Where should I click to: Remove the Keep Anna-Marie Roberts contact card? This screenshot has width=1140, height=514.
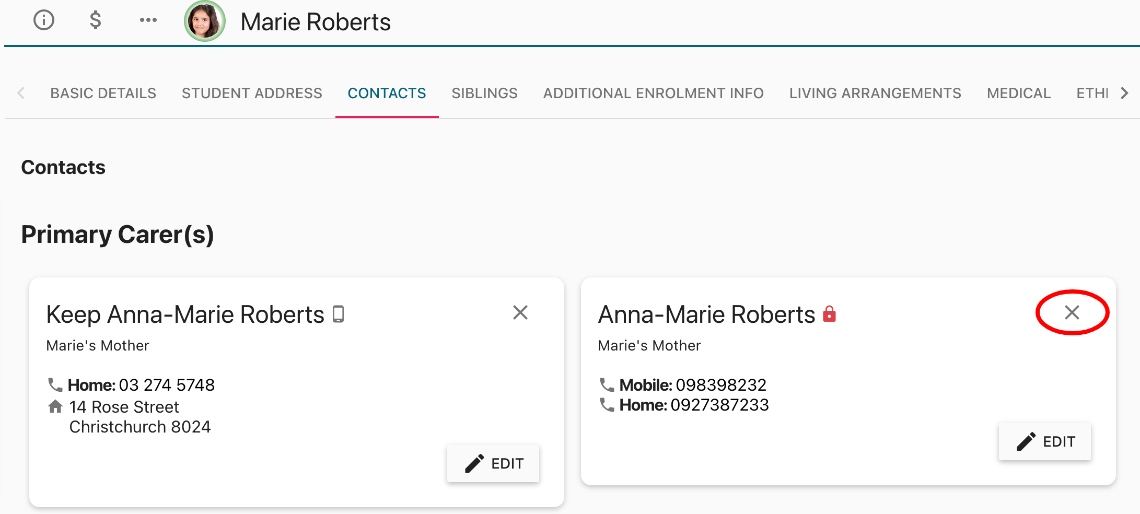[x=520, y=312]
